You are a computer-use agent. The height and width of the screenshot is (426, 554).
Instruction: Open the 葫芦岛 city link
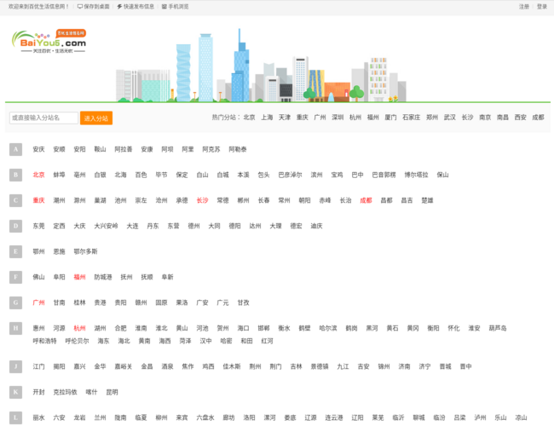[x=498, y=328]
